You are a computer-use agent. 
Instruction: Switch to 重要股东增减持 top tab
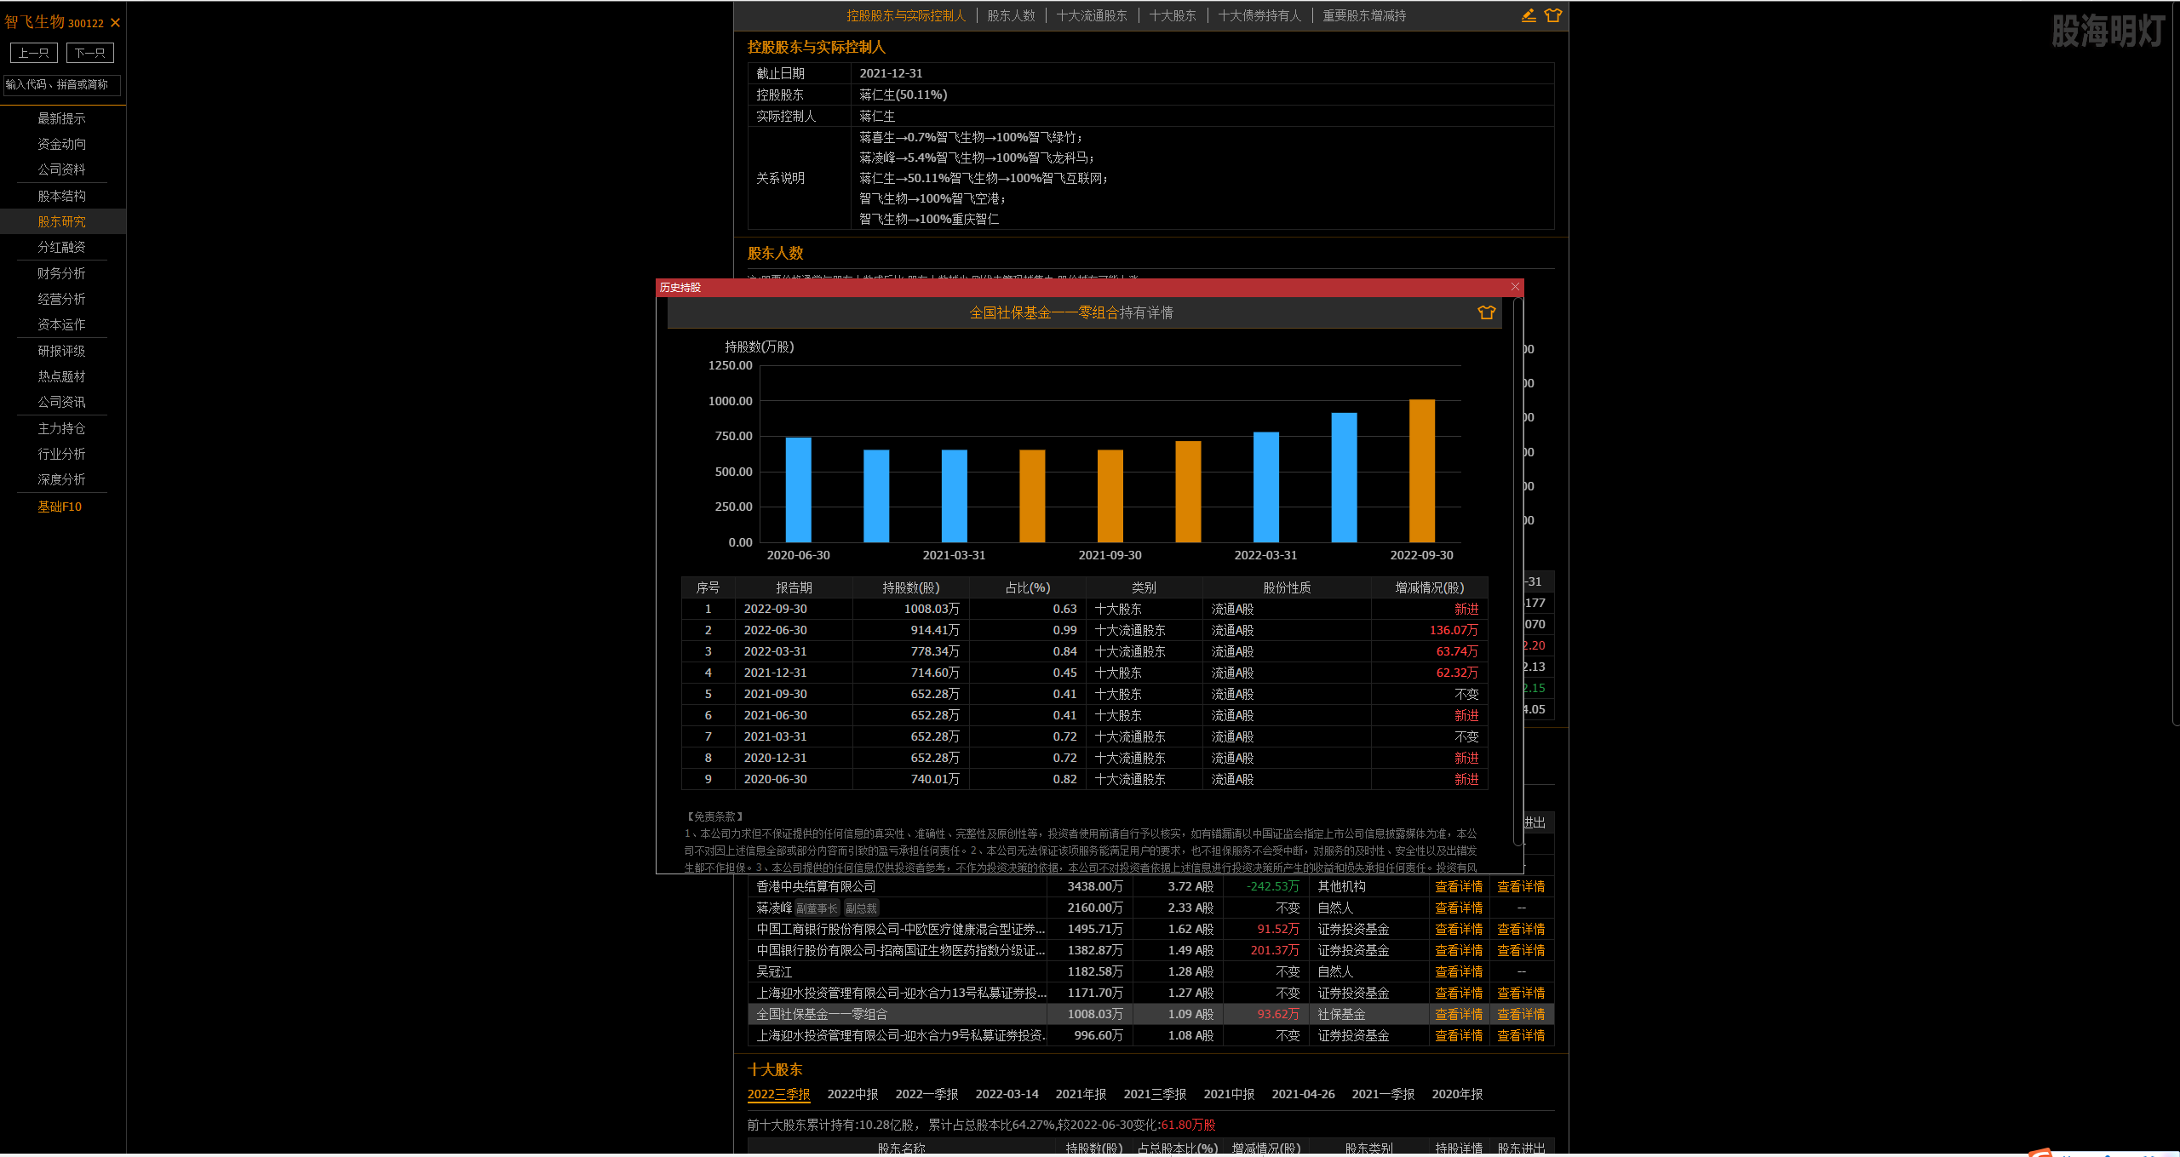pyautogui.click(x=1364, y=15)
